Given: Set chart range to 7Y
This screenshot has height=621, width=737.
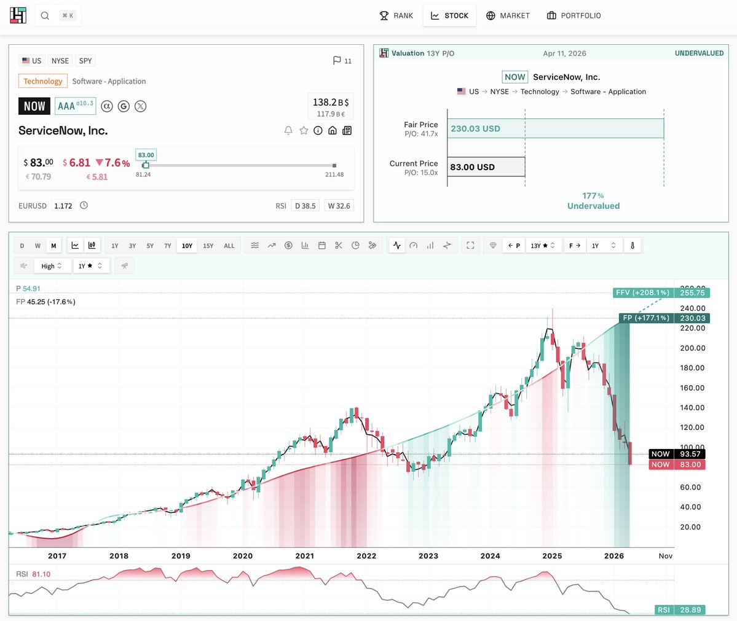Looking at the screenshot, I should pyautogui.click(x=167, y=246).
